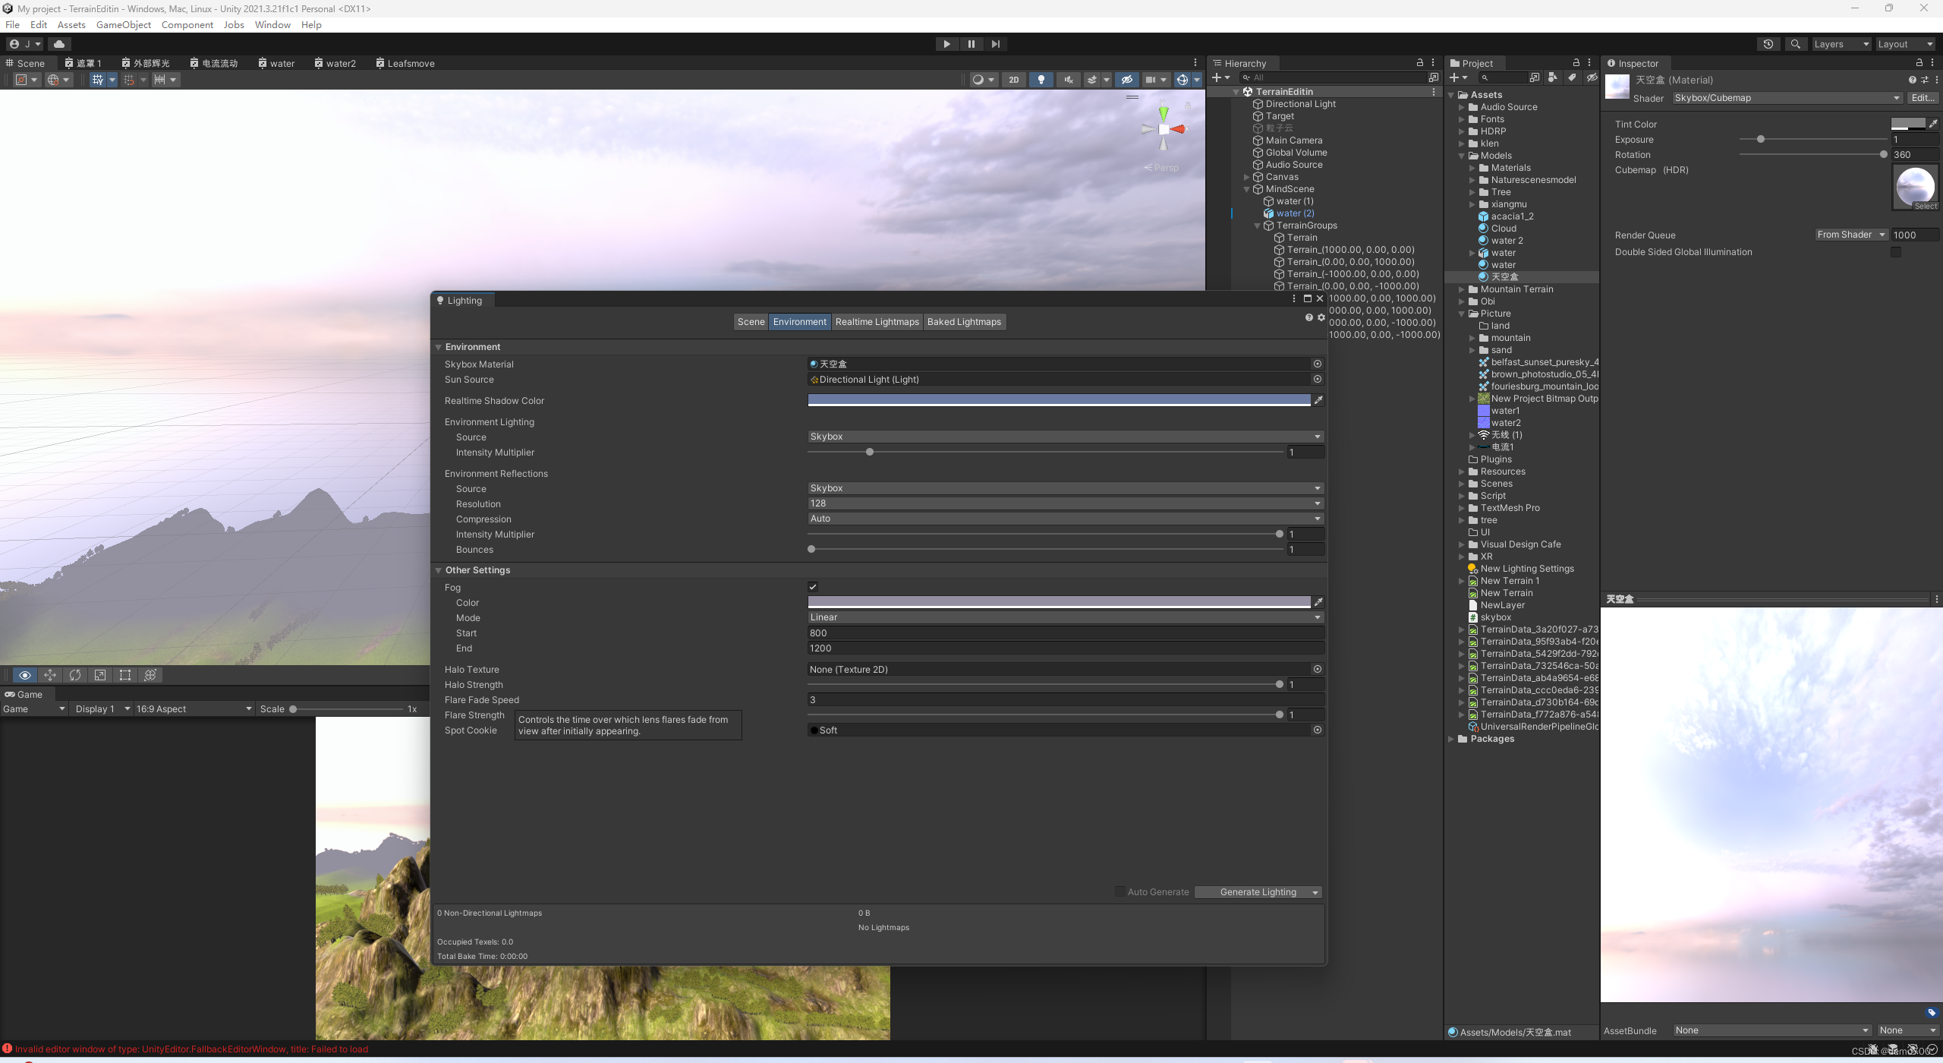Viewport: 1943px width, 1063px height.
Task: Toggle scene lighting lightbulb icon
Action: coord(1041,80)
